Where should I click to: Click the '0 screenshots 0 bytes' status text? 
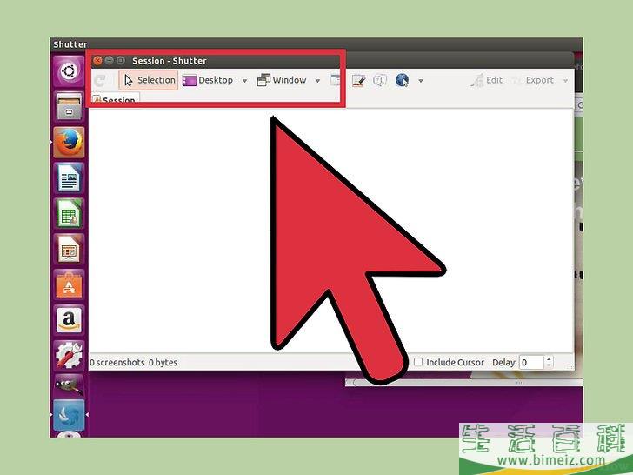click(x=134, y=362)
